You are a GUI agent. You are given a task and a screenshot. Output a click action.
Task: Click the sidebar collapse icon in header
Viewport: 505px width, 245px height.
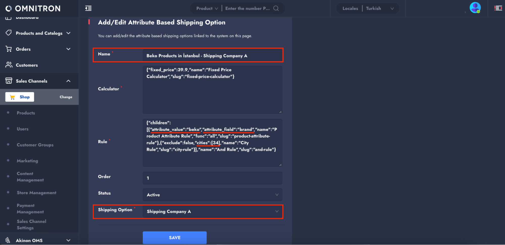[x=88, y=8]
